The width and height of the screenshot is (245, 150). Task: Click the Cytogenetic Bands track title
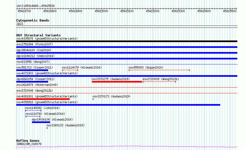pos(33,20)
